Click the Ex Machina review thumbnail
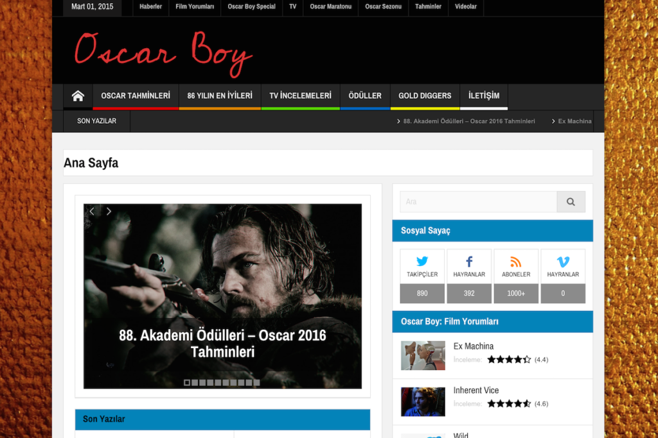Image resolution: width=658 pixels, height=438 pixels. tap(423, 355)
